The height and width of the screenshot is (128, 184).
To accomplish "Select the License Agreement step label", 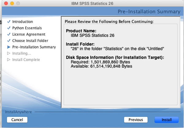I will [x=29, y=34].
